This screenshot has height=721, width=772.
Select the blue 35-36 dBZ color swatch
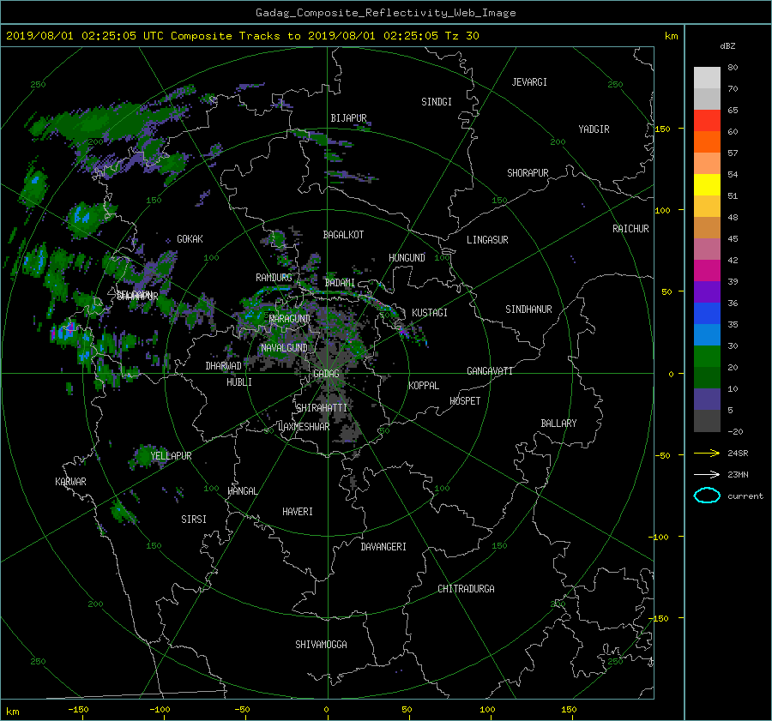pos(707,314)
